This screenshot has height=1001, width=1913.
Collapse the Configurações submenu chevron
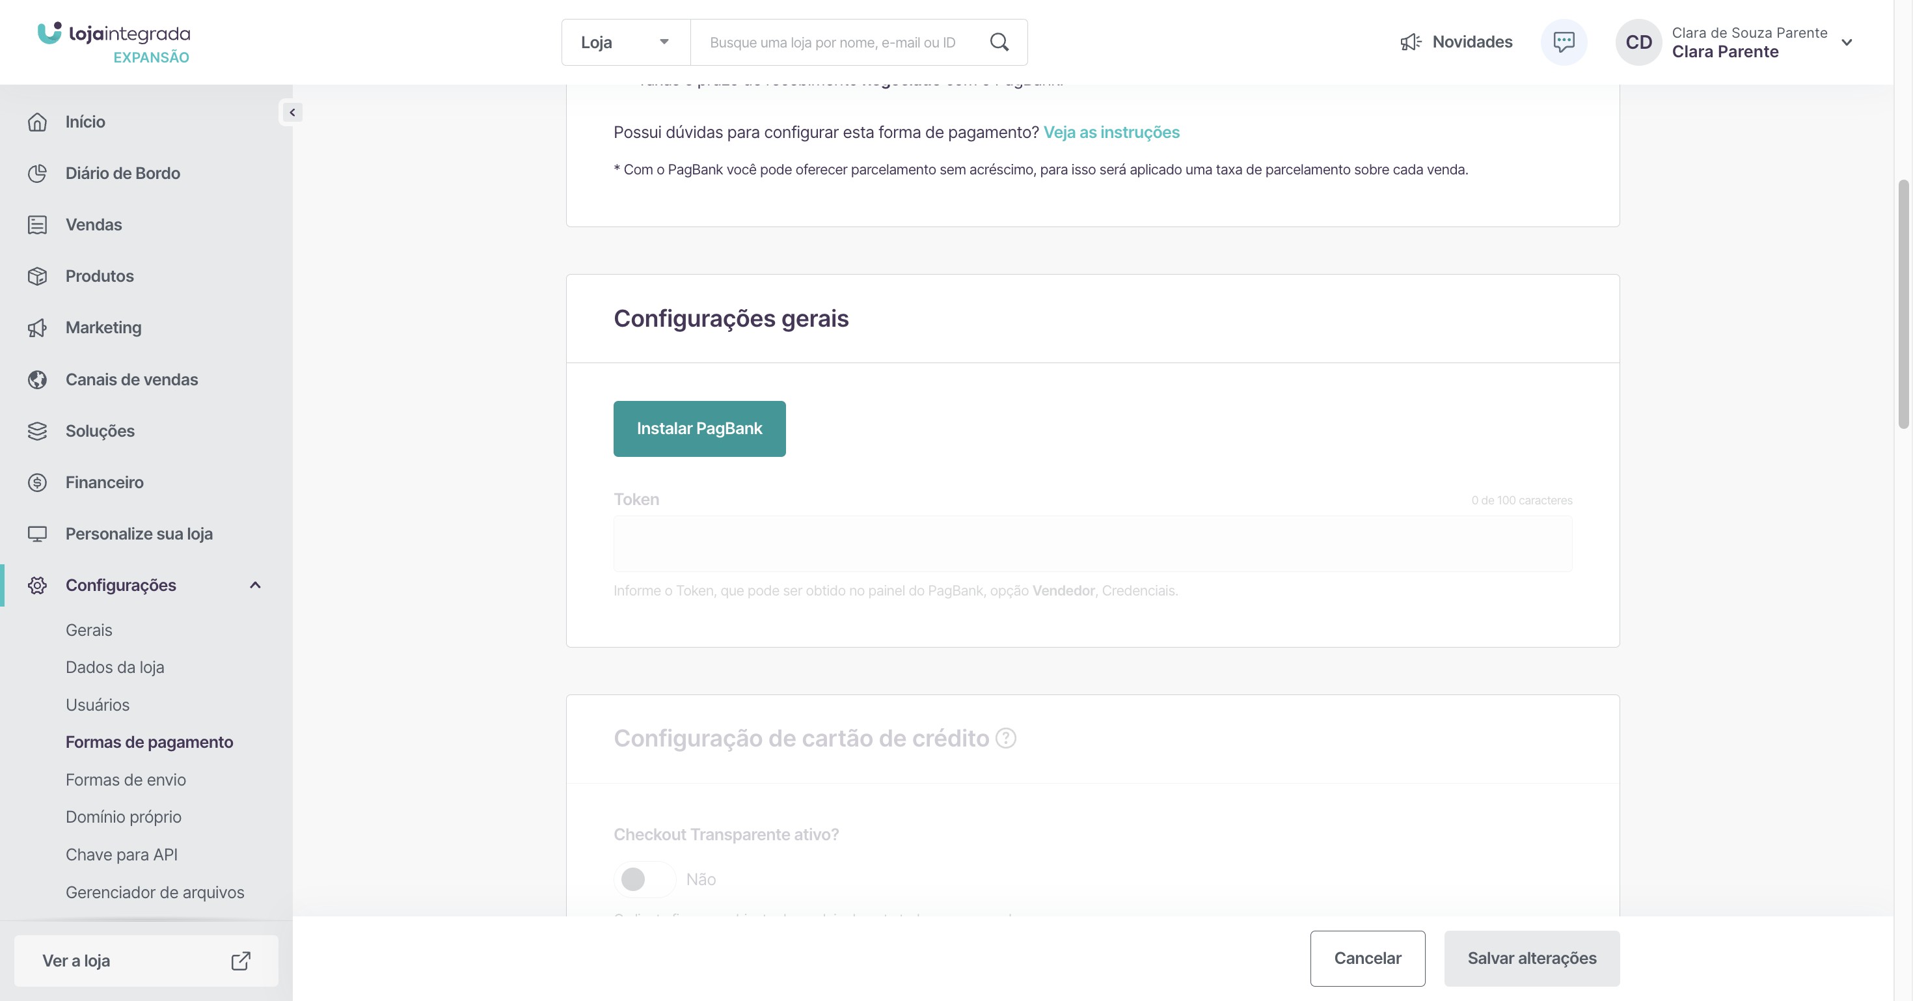[x=254, y=585]
